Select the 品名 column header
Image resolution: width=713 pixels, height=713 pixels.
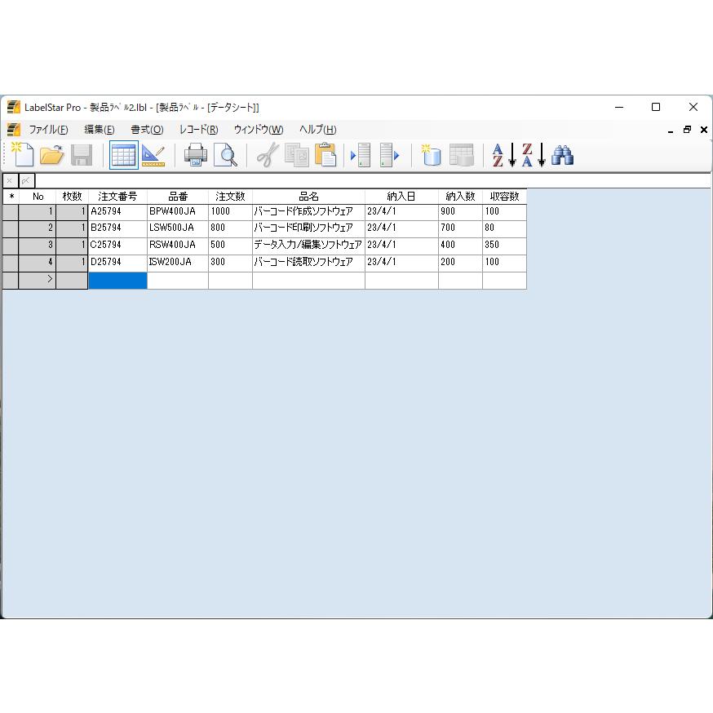coord(308,196)
